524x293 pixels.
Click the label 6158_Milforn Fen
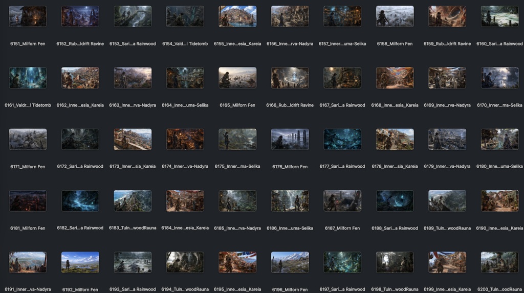pyautogui.click(x=395, y=44)
